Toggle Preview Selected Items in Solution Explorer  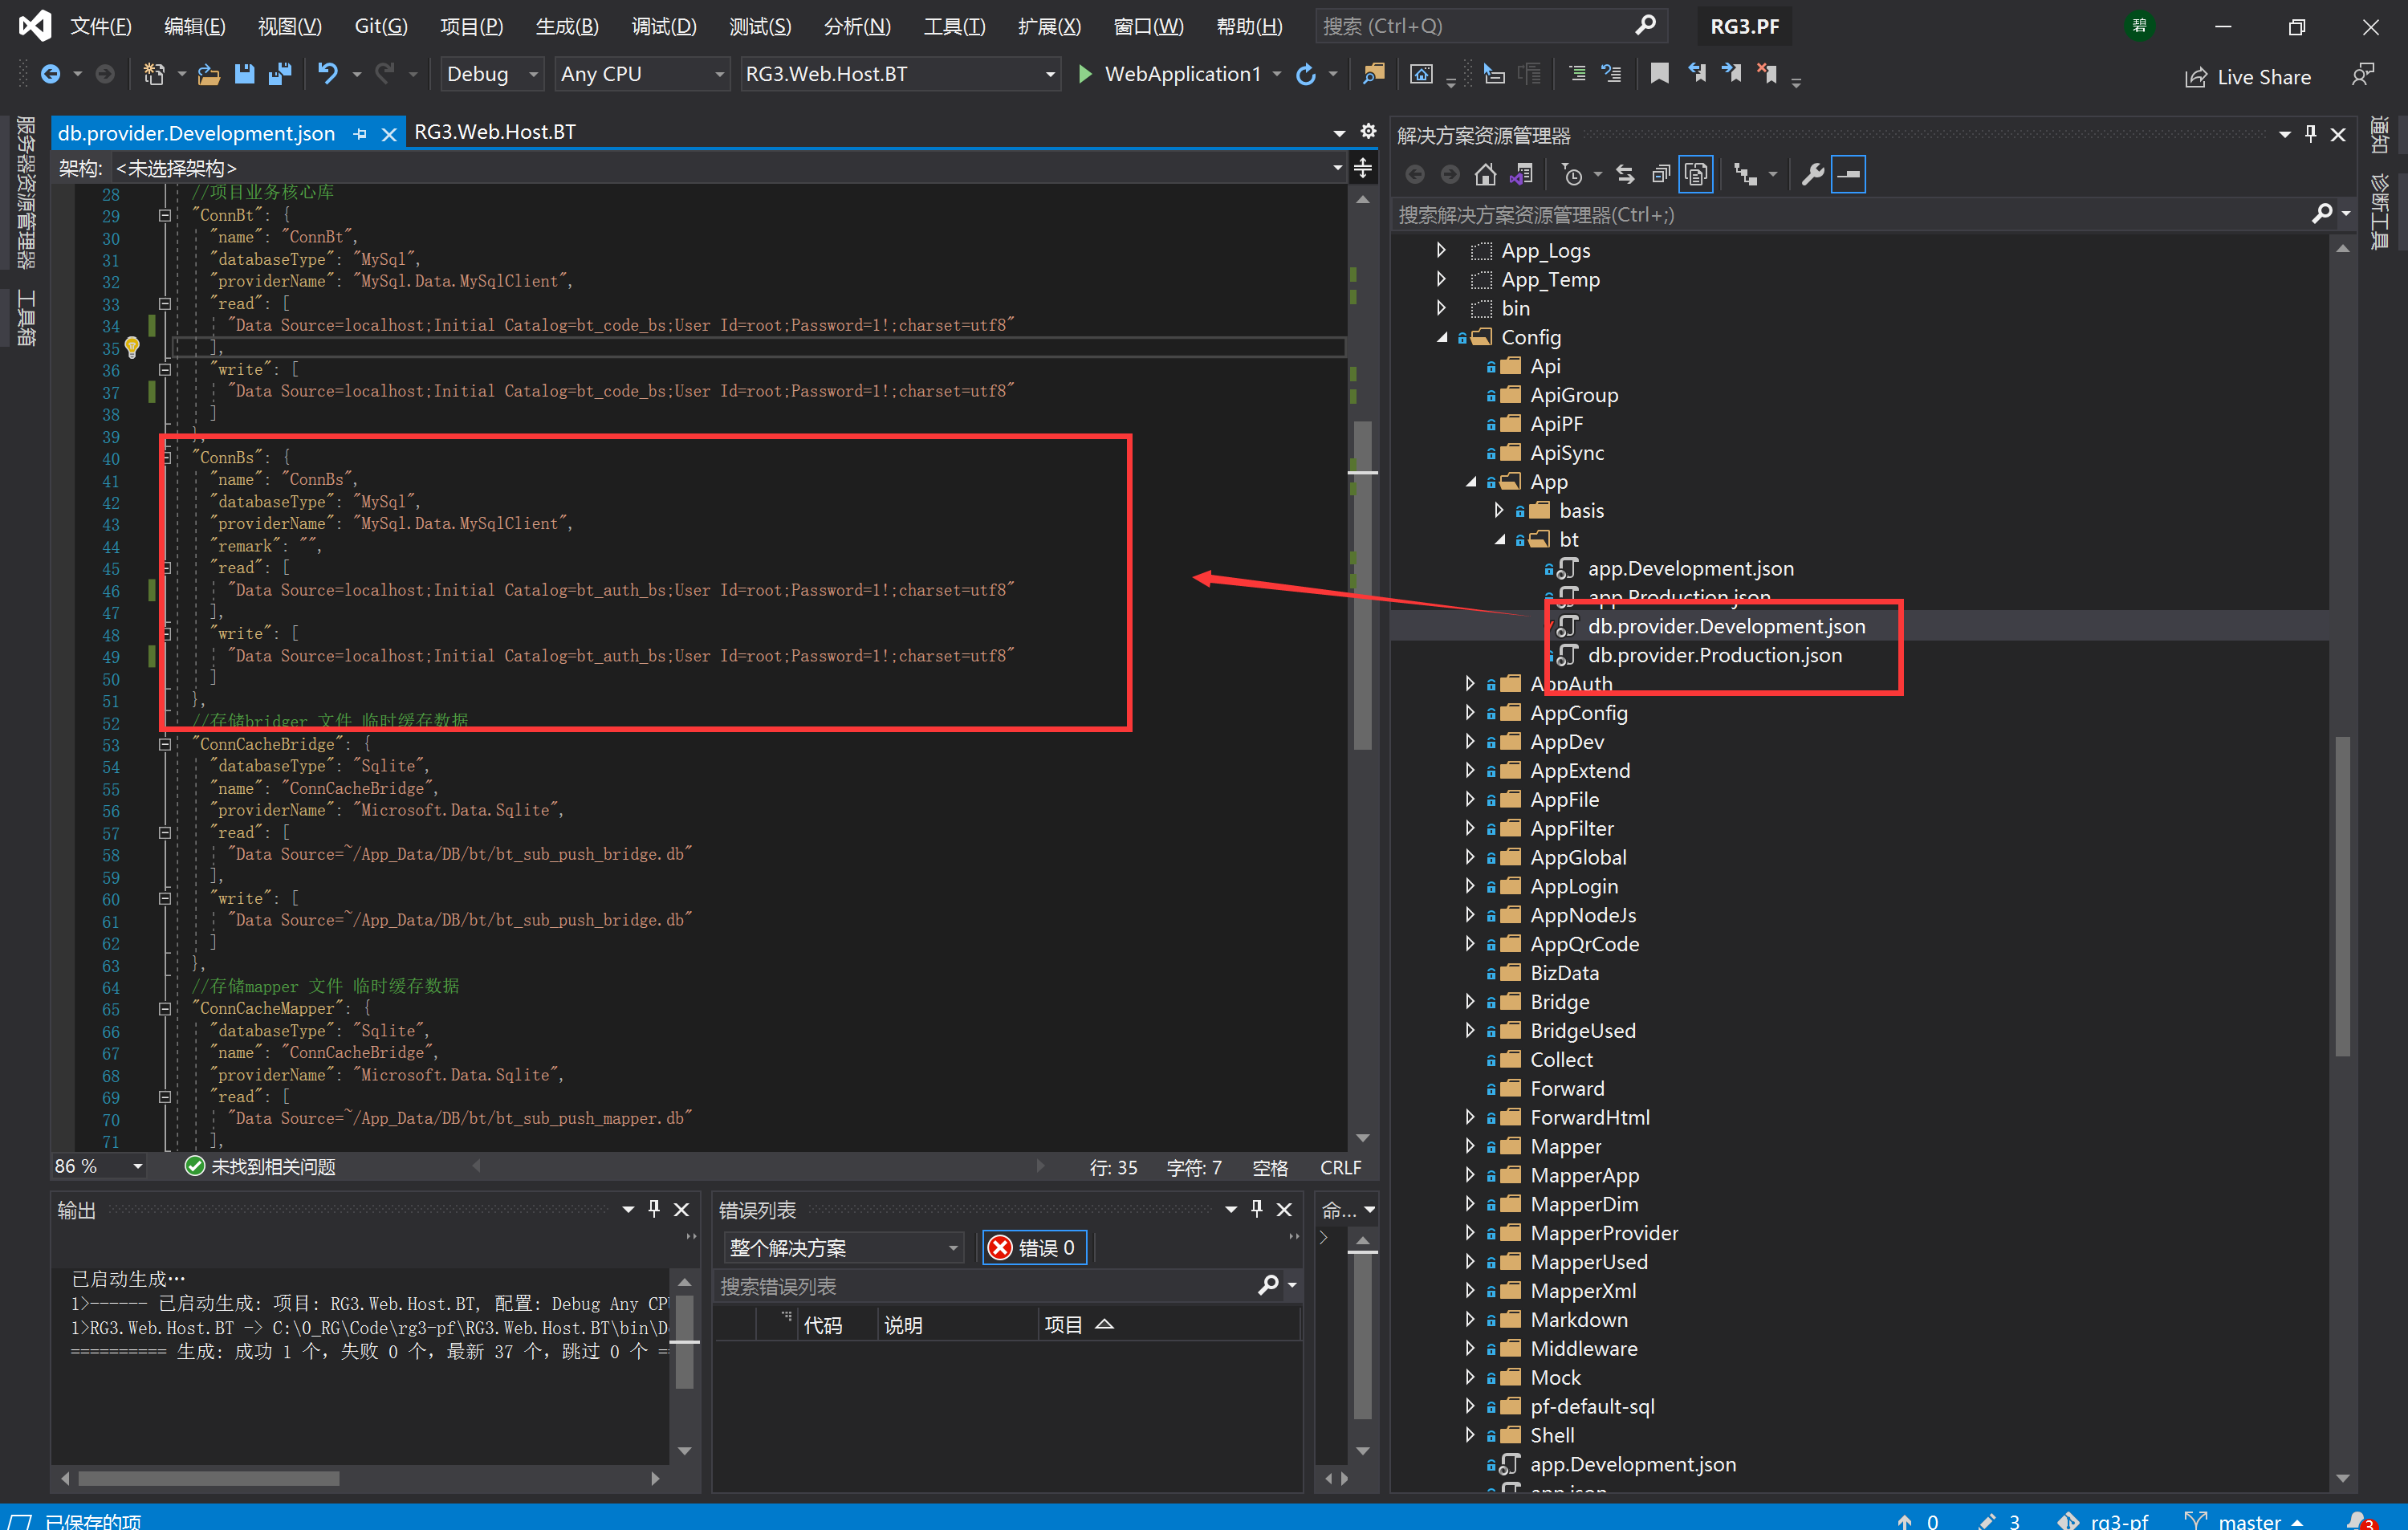pos(1849,175)
